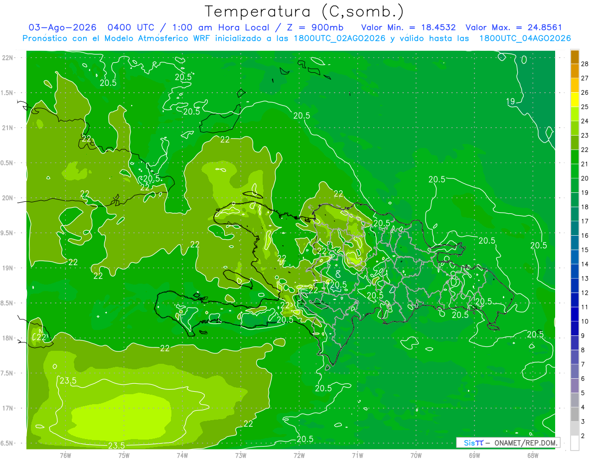598x462 pixels.
Task: Select the "Z = 900mb" level text
Action: [x=314, y=28]
